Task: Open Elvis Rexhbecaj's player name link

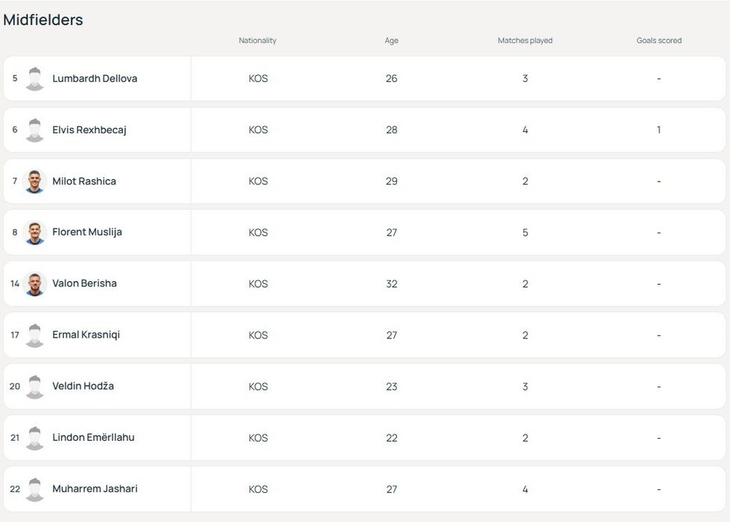Action: (89, 130)
